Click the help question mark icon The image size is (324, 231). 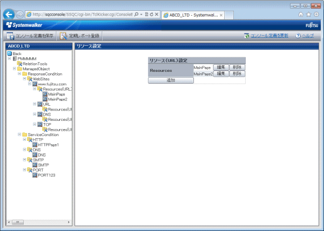click(298, 36)
